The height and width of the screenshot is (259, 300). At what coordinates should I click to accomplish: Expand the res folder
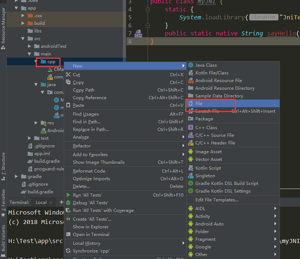click(36, 123)
